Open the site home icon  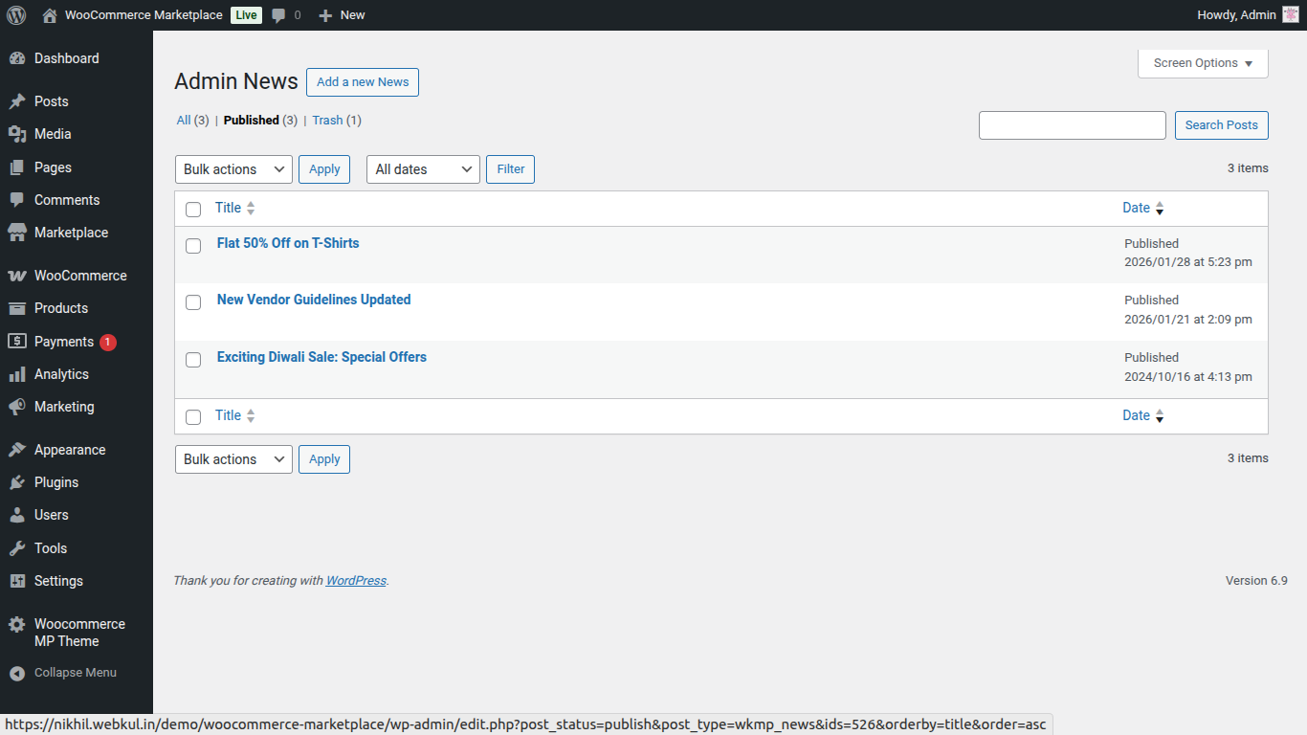50,15
